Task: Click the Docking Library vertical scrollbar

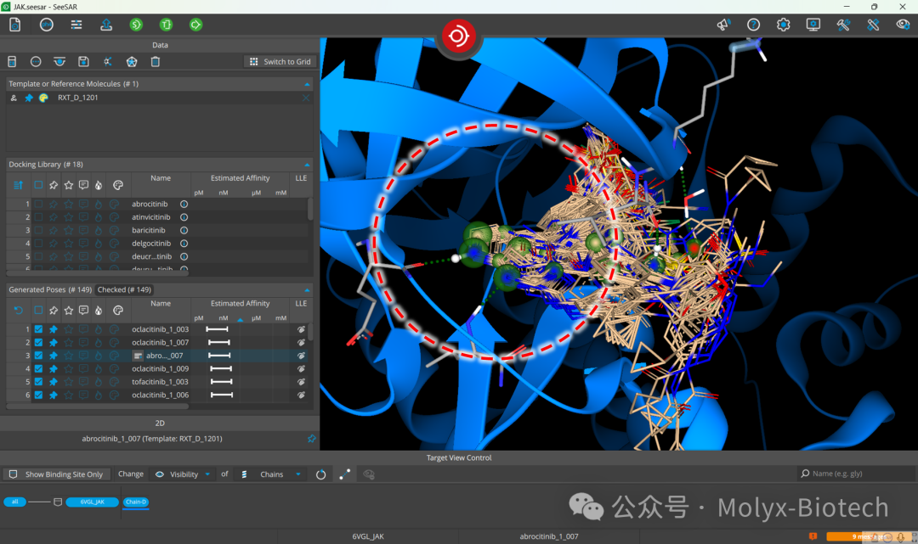Action: pyautogui.click(x=310, y=209)
